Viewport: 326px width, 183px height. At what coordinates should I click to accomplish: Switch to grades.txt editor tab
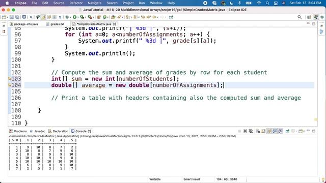[56, 24]
